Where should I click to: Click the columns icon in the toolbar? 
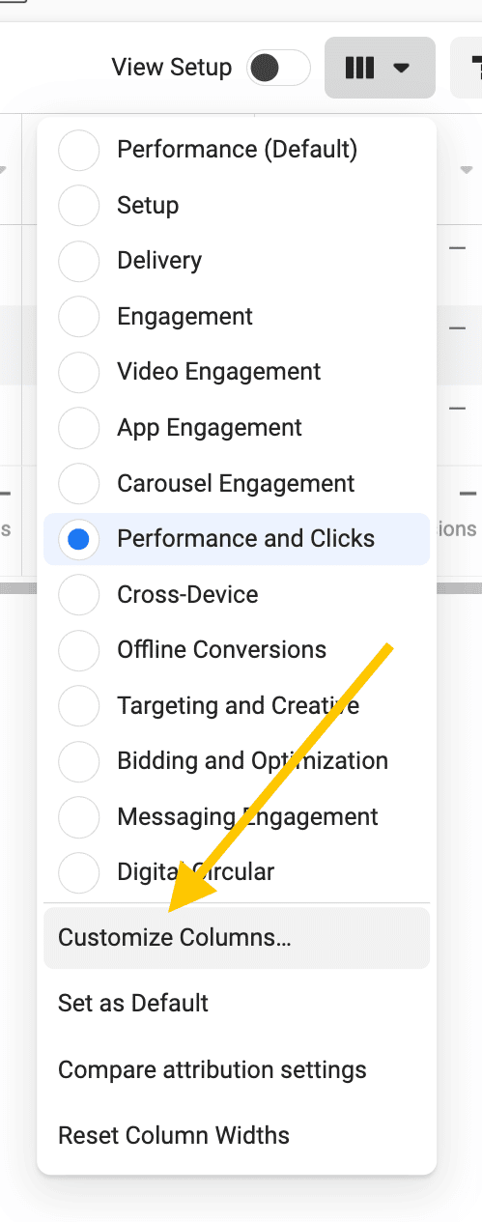pyautogui.click(x=359, y=68)
